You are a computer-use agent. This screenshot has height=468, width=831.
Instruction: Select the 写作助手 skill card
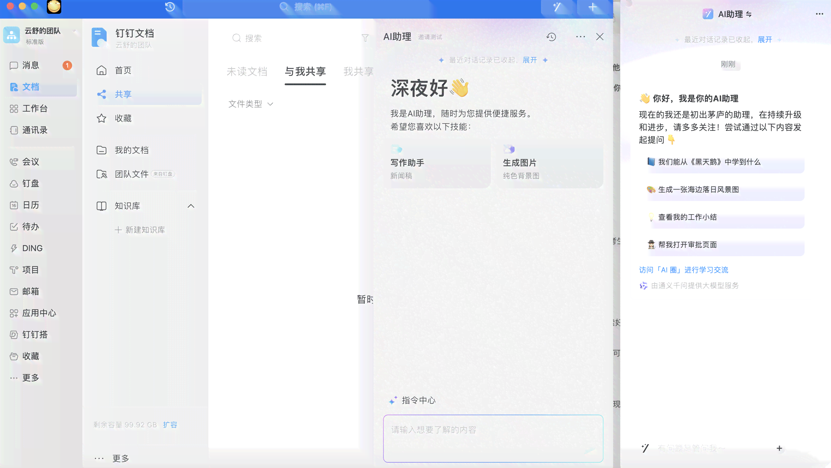(437, 164)
